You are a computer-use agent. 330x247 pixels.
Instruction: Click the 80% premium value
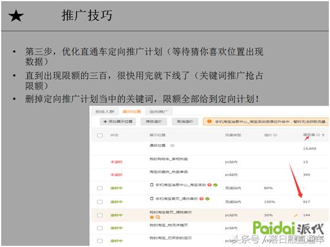point(268,188)
